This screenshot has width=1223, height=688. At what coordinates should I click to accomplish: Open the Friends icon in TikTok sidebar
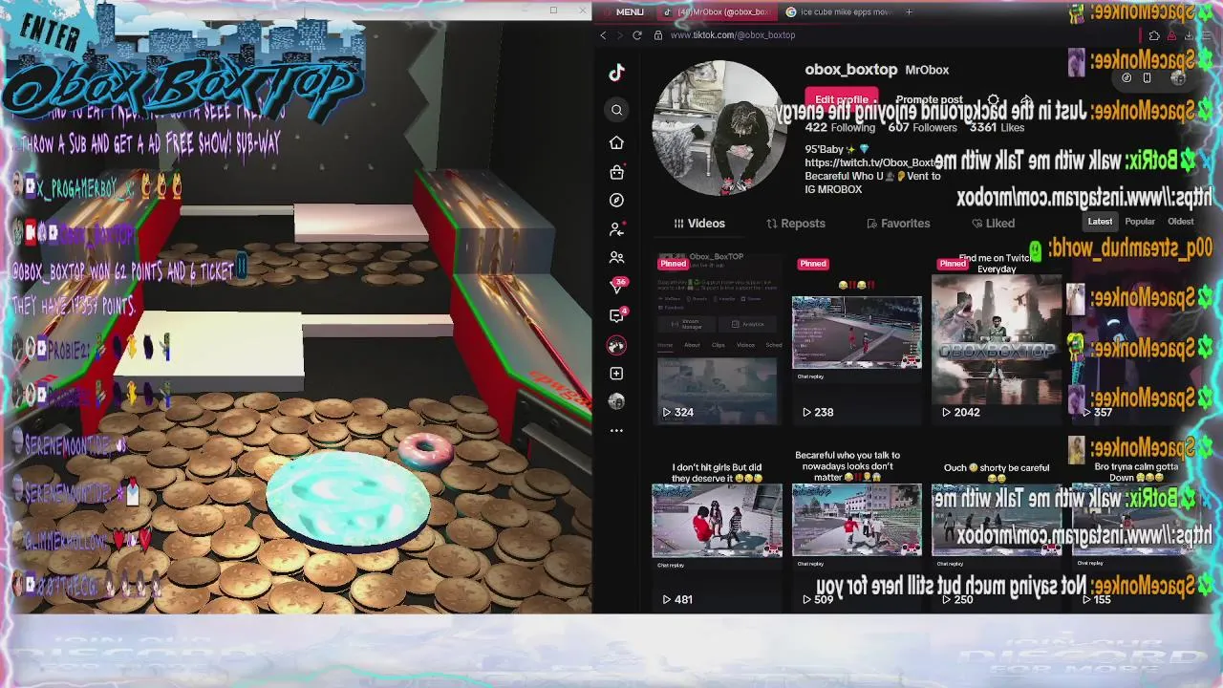(x=616, y=258)
